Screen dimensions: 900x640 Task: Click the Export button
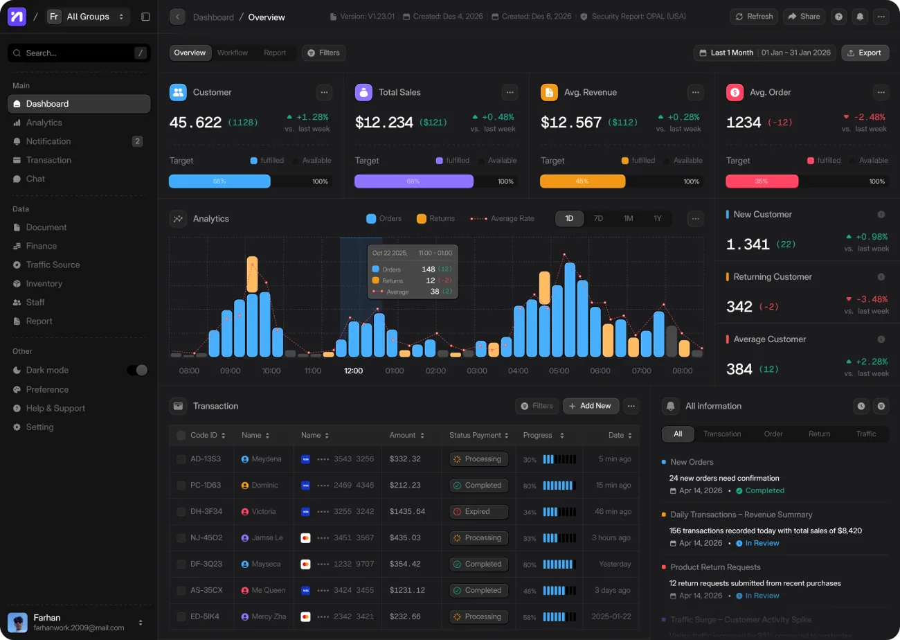click(865, 53)
